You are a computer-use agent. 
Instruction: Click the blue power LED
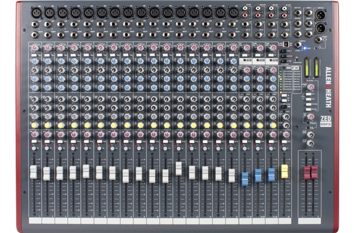305,48
